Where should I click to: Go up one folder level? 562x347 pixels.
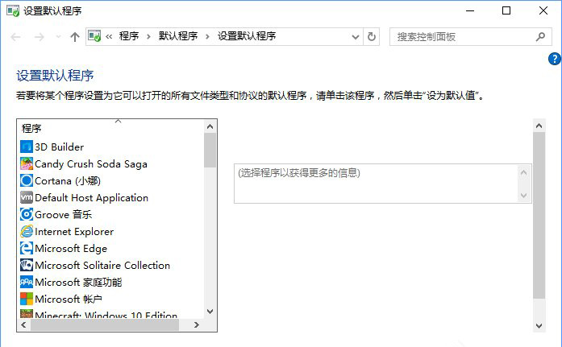[75, 36]
